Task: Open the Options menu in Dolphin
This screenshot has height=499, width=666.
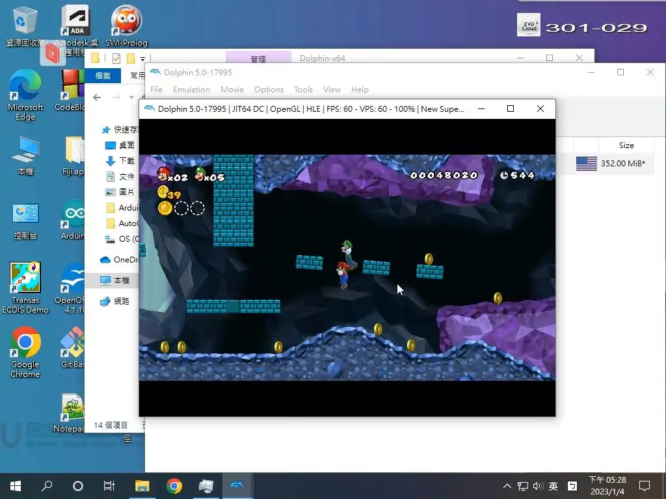Action: [269, 90]
